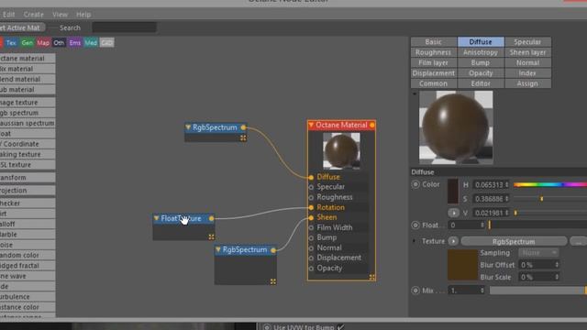Expand the V value arrow button
587x330 pixels.
coord(453,213)
